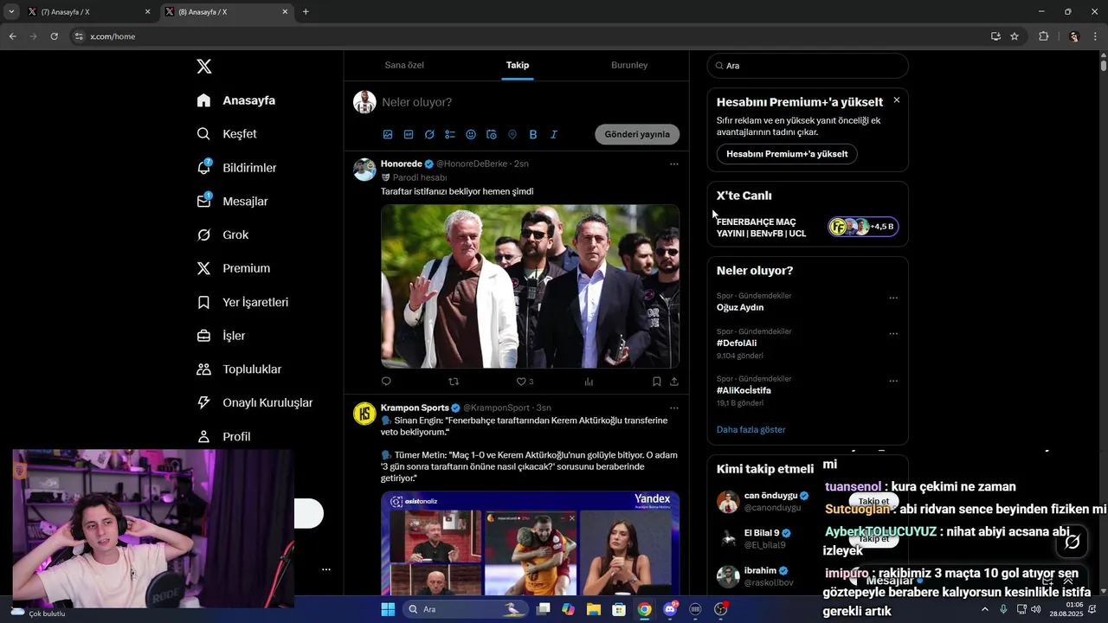Open @HonoreDeBerke profile handle
1108x623 pixels.
coord(472,164)
